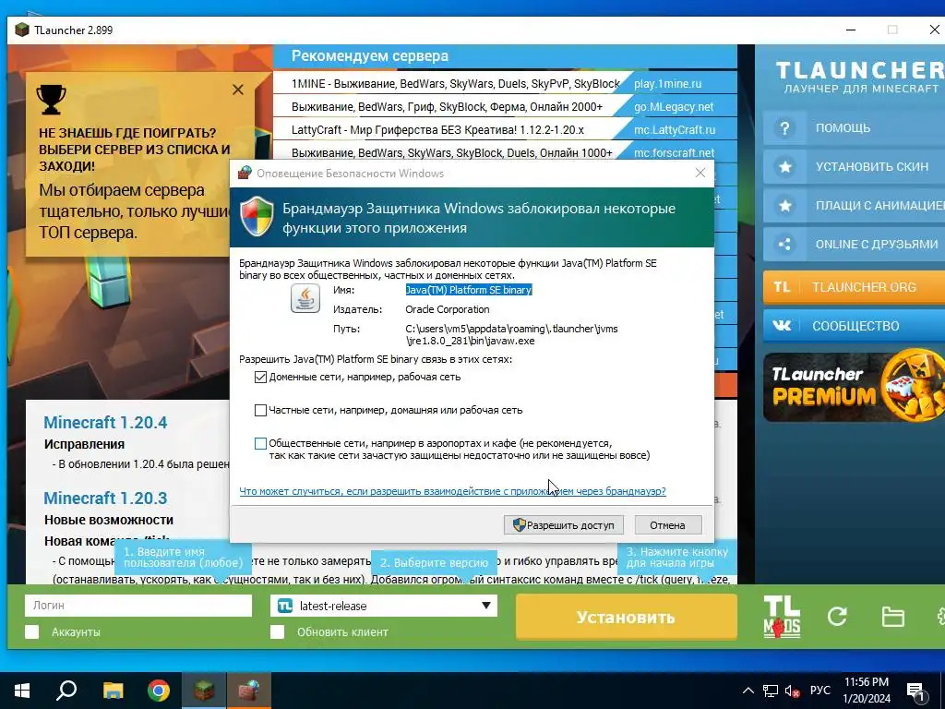Open Установить скин menu item

click(x=854, y=167)
